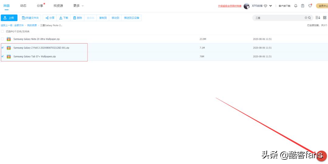Go to 全部文件 in the breadcrumb
Viewport: 328px width, 164px height.
tap(19, 25)
